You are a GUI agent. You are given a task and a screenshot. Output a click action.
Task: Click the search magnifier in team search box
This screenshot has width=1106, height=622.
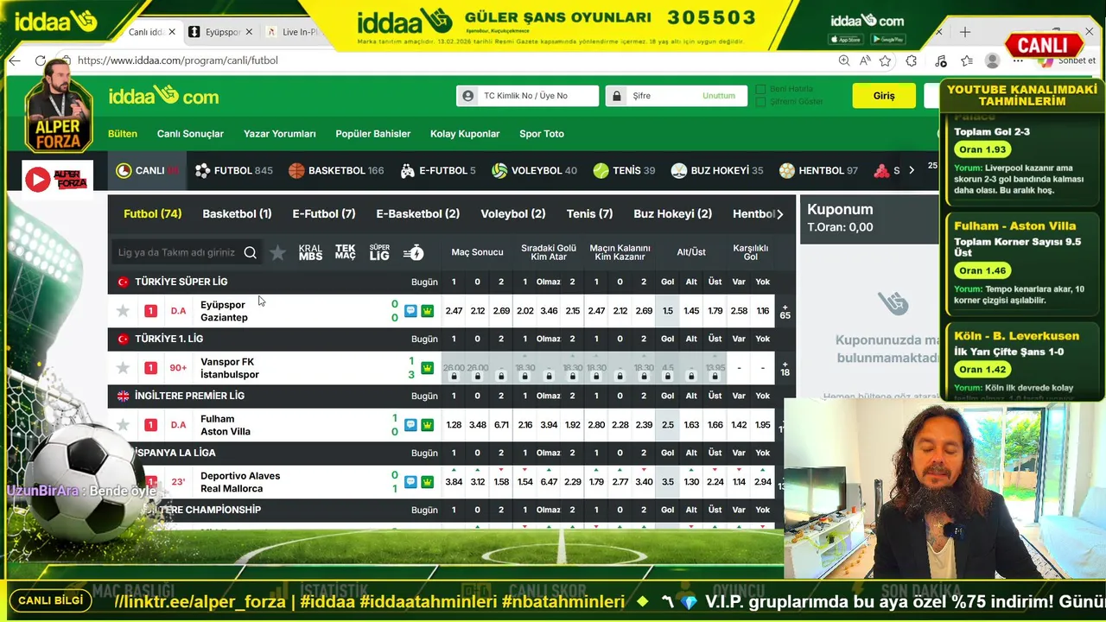[x=250, y=252]
